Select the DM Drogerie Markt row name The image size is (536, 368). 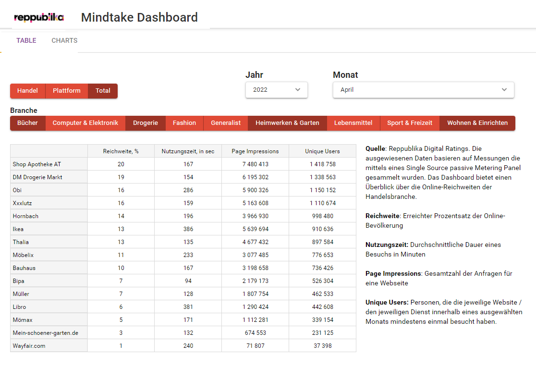[x=37, y=177]
